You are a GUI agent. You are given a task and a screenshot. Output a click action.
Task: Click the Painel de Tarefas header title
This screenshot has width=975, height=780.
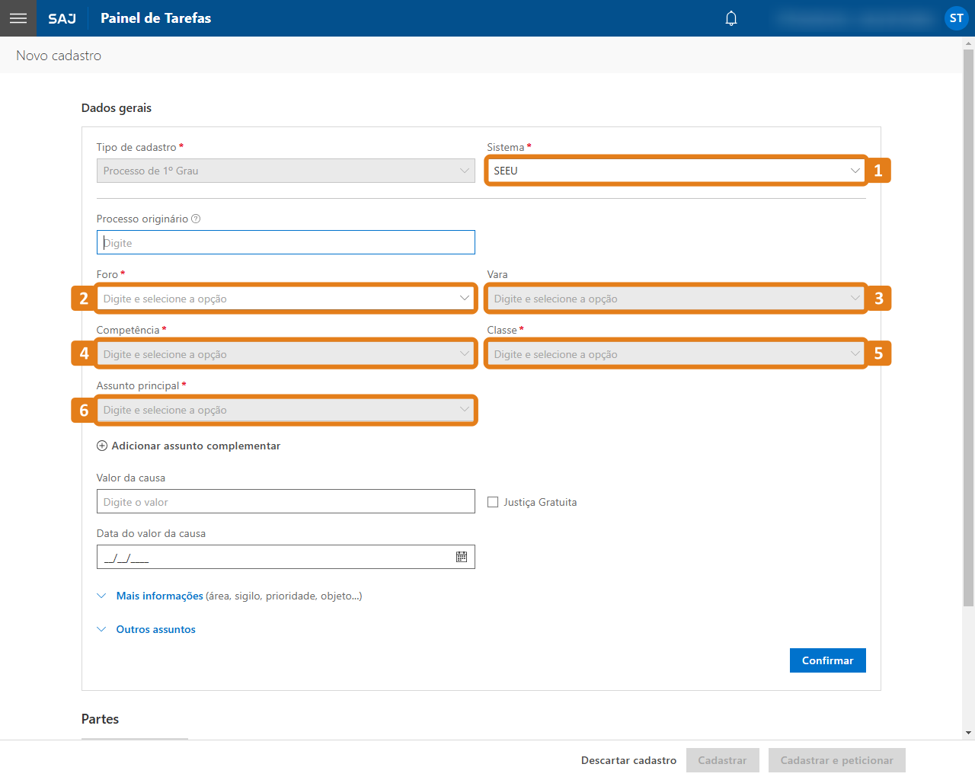point(156,18)
